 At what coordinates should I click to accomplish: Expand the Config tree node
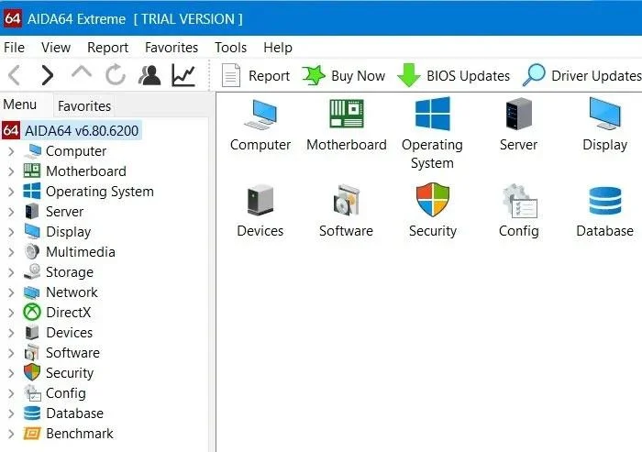pos(11,393)
